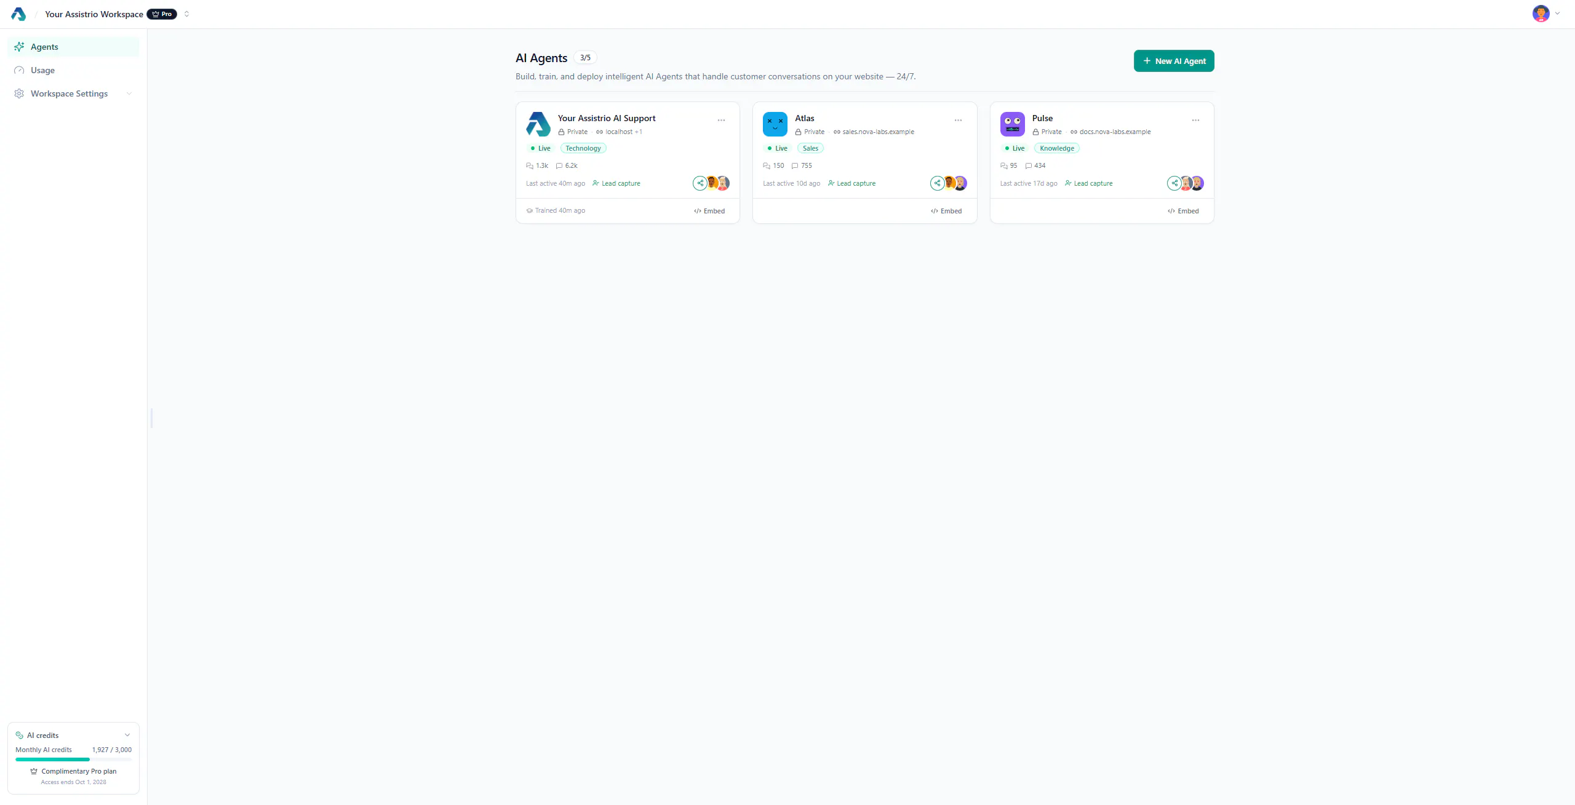
Task: Click the Technology tag
Action: [583, 148]
